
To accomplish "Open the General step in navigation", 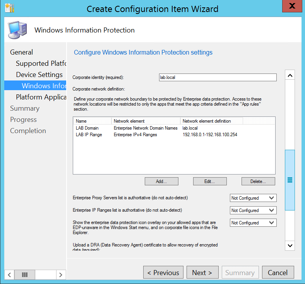I will 21,52.
